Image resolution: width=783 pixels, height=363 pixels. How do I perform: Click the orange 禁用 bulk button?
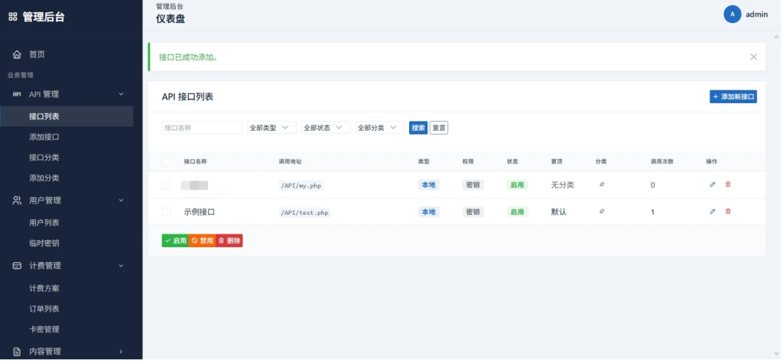click(202, 241)
